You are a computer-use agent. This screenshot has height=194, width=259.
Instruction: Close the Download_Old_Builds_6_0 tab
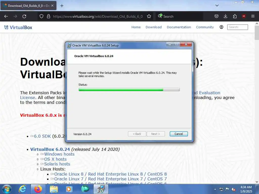tap(52, 6)
